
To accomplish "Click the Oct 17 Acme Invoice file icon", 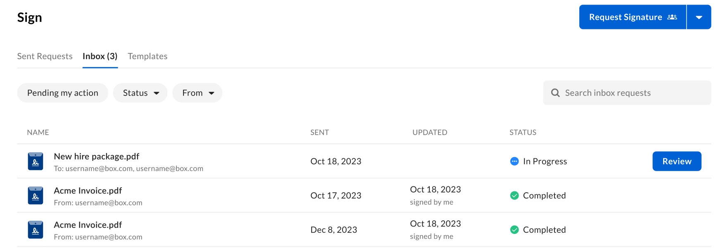I will coord(36,196).
